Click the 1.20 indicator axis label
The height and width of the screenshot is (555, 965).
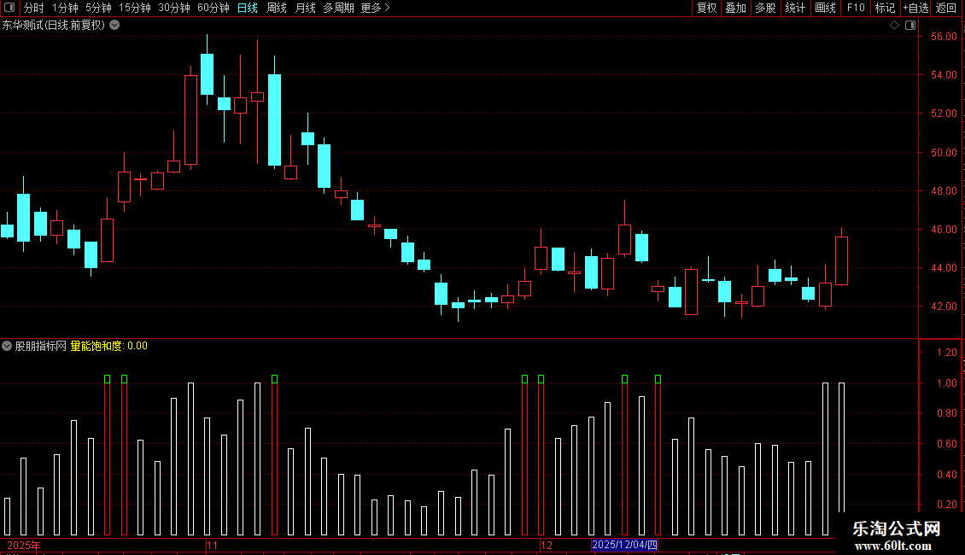pos(946,352)
